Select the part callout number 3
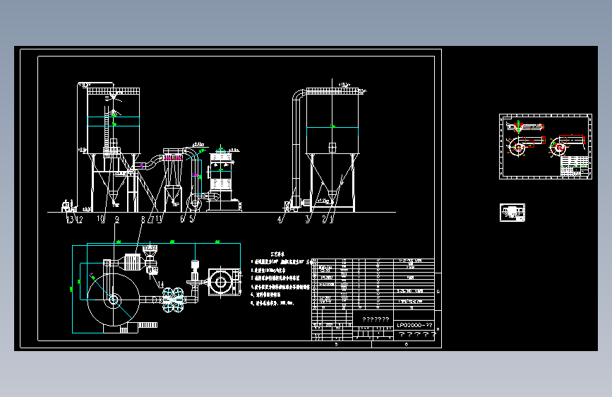 [308, 220]
